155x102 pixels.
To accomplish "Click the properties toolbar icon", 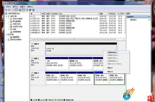I will pos(30,10).
